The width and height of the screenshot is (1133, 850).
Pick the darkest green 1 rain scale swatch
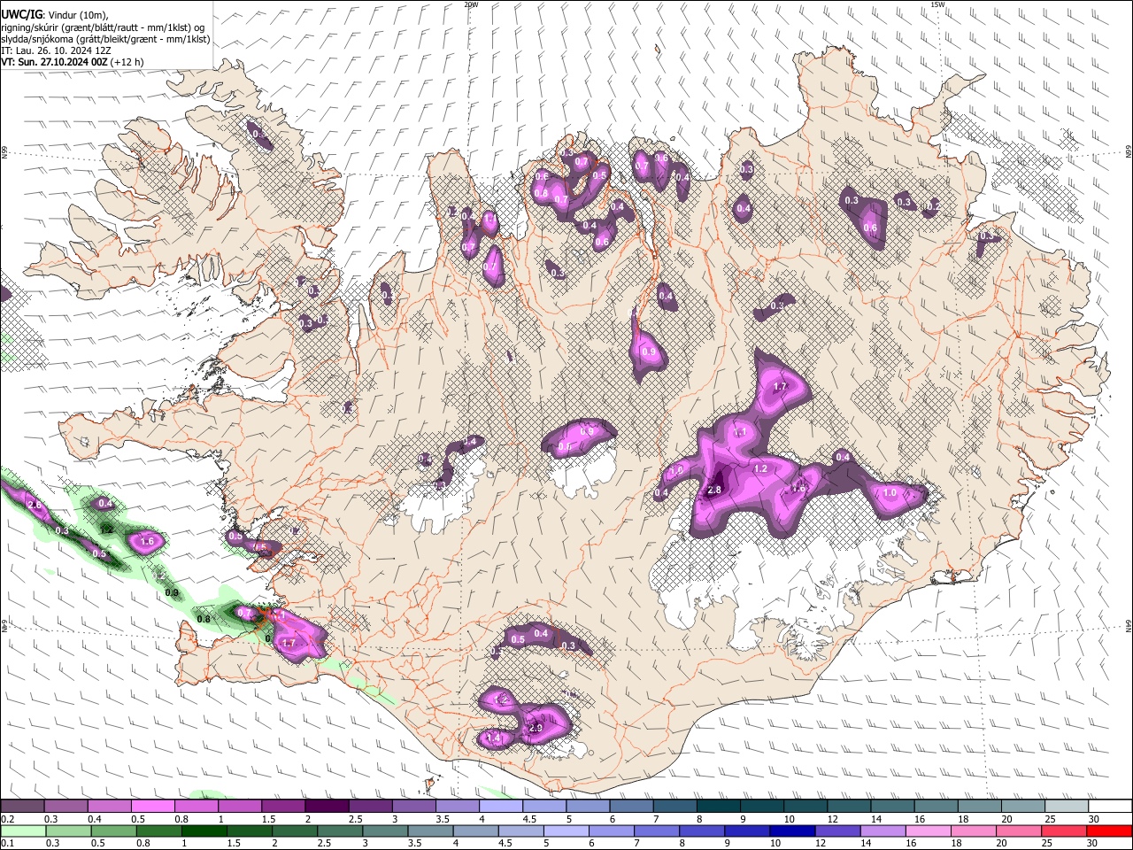point(203,831)
